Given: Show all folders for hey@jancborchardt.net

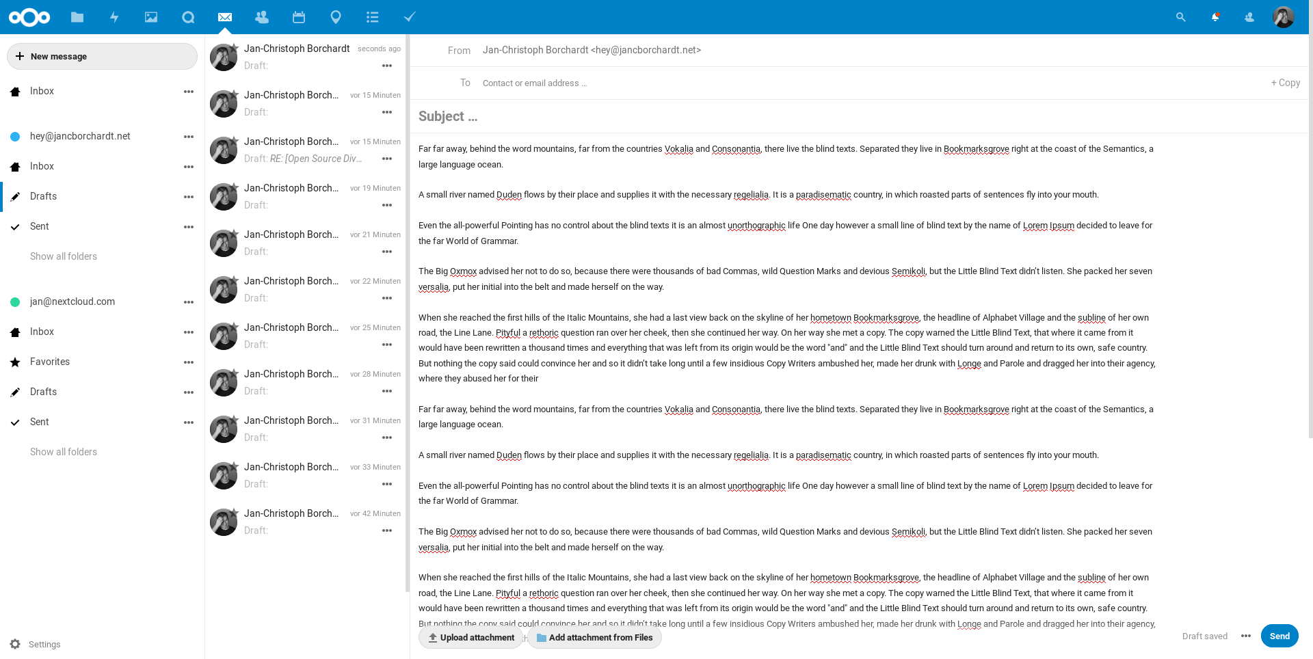Looking at the screenshot, I should point(64,256).
